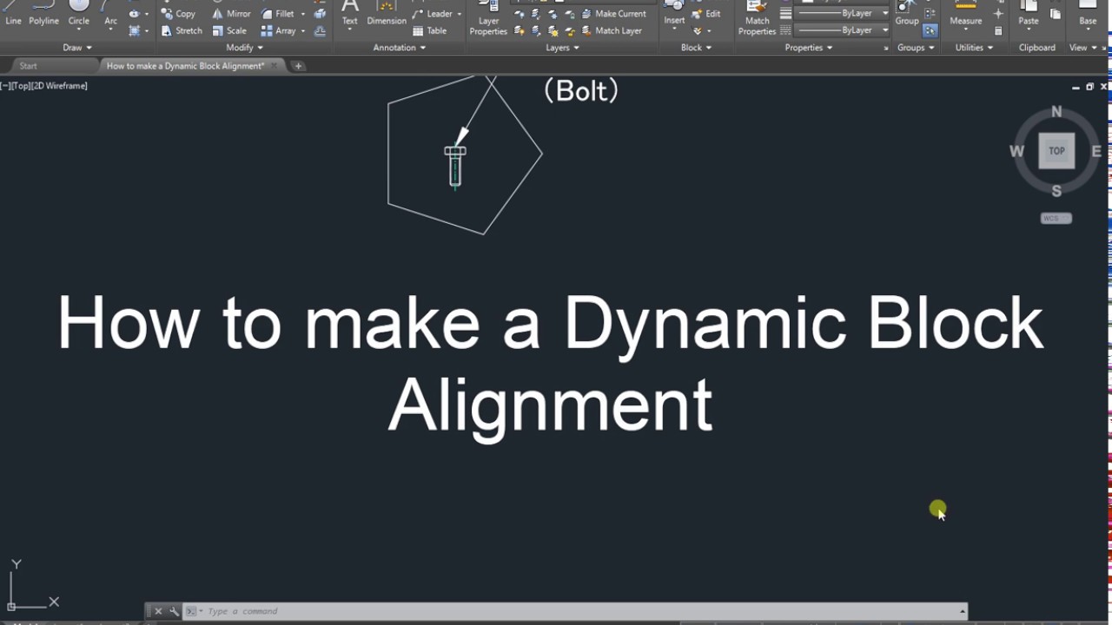Open the quick calculator icon in Utilities
Viewport: 1112px width, 625px height.
click(x=998, y=30)
